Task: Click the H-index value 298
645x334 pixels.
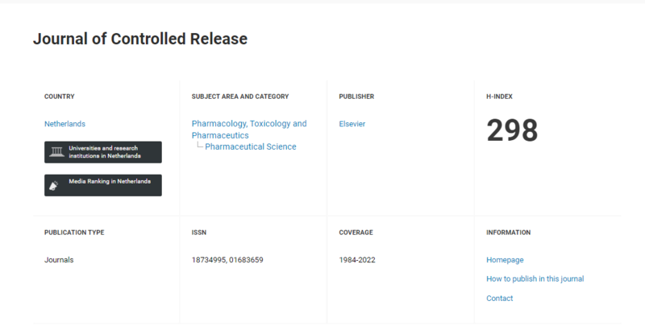Action: 512,131
